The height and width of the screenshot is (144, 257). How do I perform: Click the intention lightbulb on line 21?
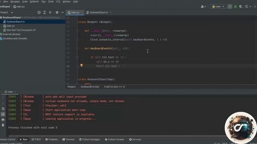pyautogui.click(x=82, y=65)
